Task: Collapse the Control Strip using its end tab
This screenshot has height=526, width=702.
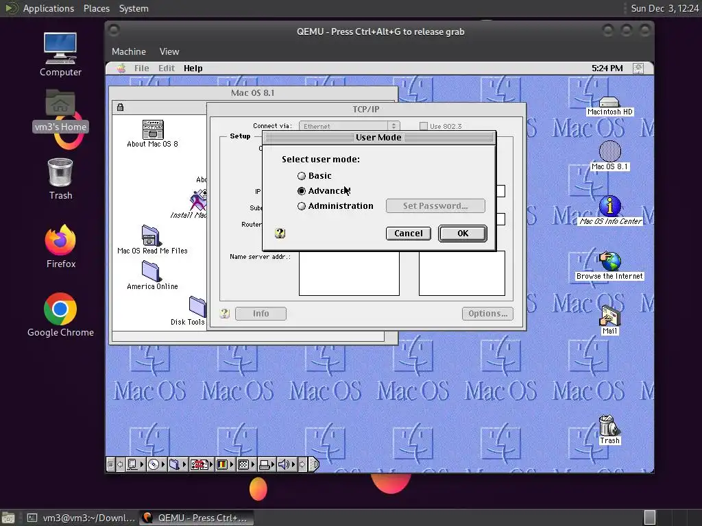Action: point(314,465)
